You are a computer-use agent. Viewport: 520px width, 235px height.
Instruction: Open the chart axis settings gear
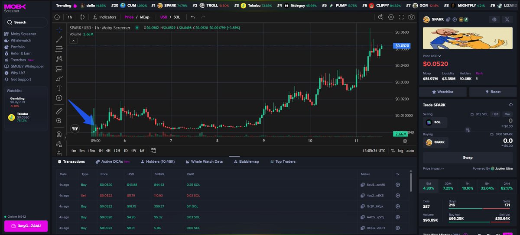coord(405,141)
